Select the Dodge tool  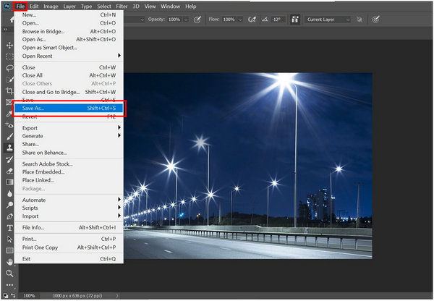tap(9, 205)
